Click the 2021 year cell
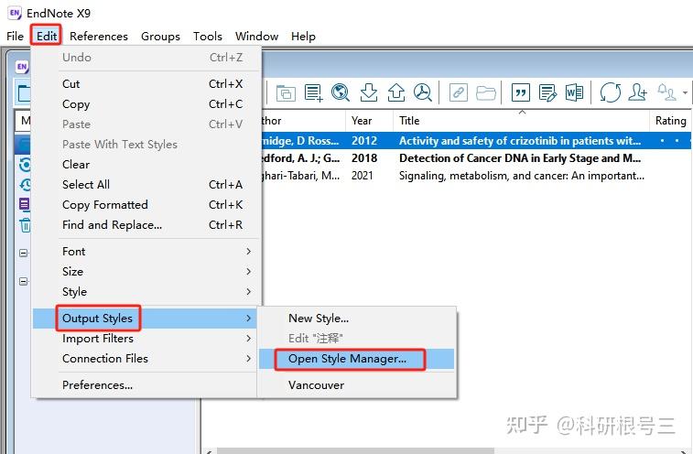The width and height of the screenshot is (693, 454). pos(362,176)
